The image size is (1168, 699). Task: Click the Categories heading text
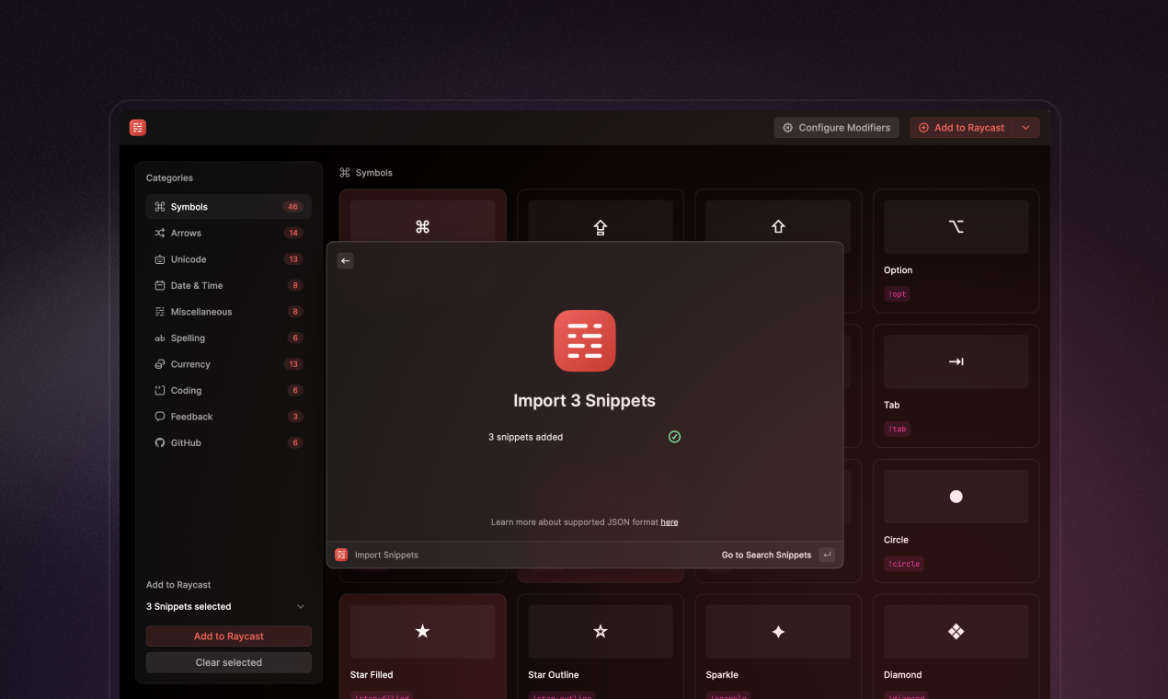point(169,178)
